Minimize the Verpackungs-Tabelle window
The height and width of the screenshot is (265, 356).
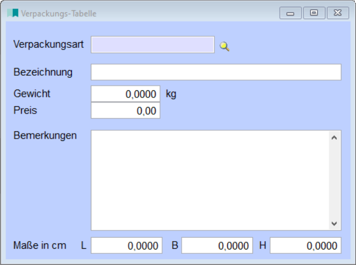[290, 13]
